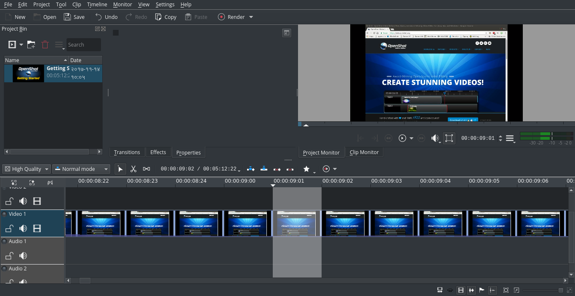The height and width of the screenshot is (296, 575).
Task: Click the Save button
Action: pos(74,17)
